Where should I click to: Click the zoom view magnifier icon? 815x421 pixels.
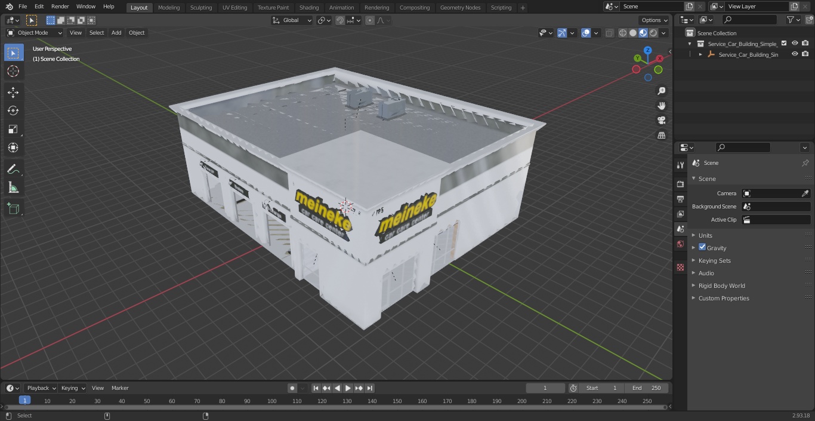click(662, 91)
